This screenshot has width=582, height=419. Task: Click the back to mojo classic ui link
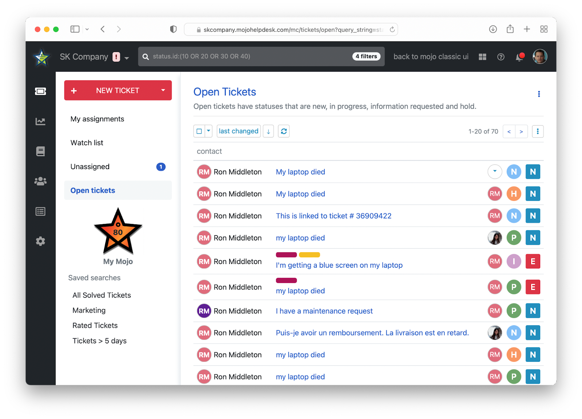(431, 57)
